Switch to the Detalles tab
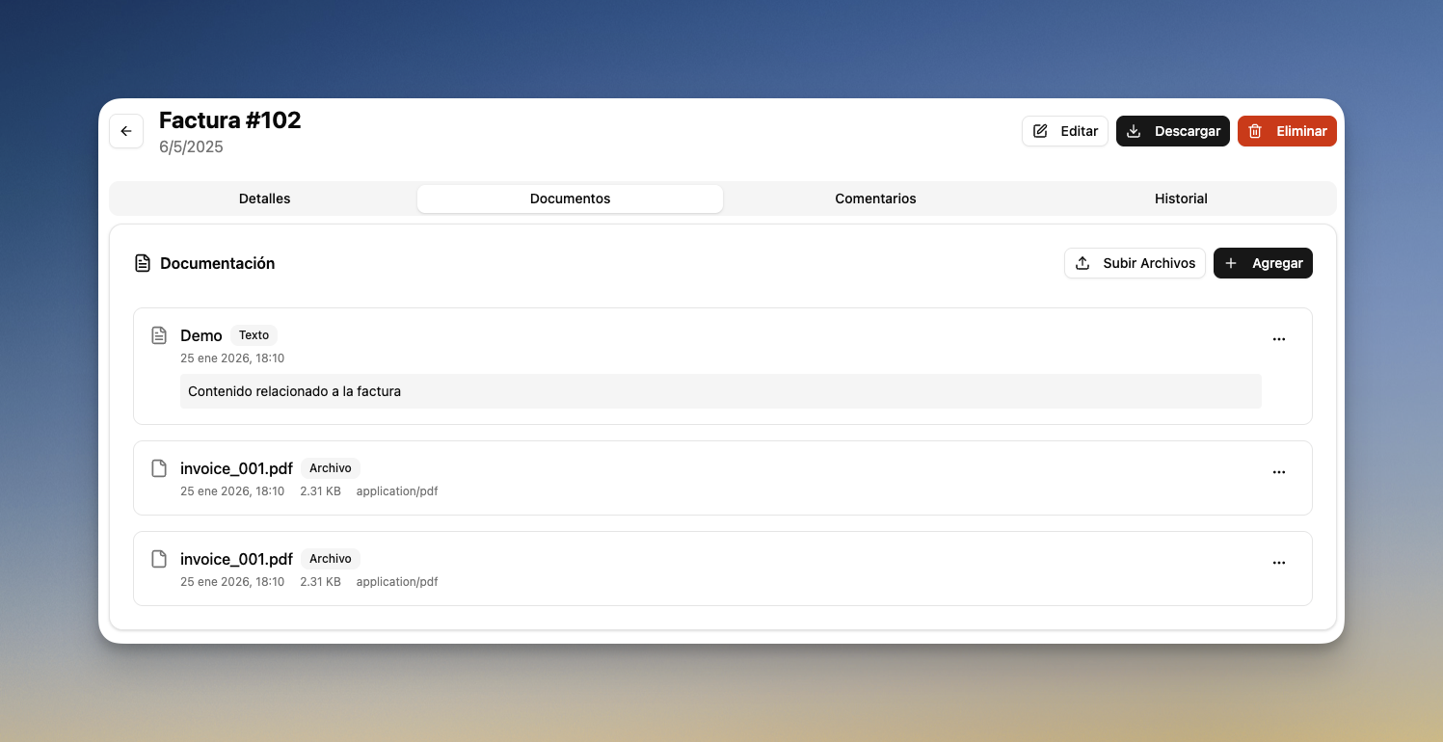This screenshot has height=742, width=1443. 264,199
